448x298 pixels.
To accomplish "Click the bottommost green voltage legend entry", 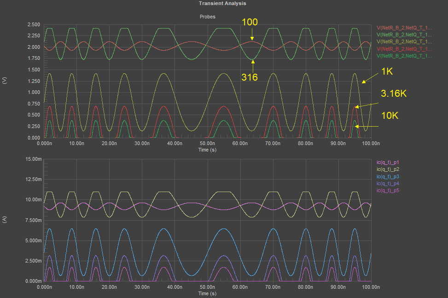I will tap(404, 55).
